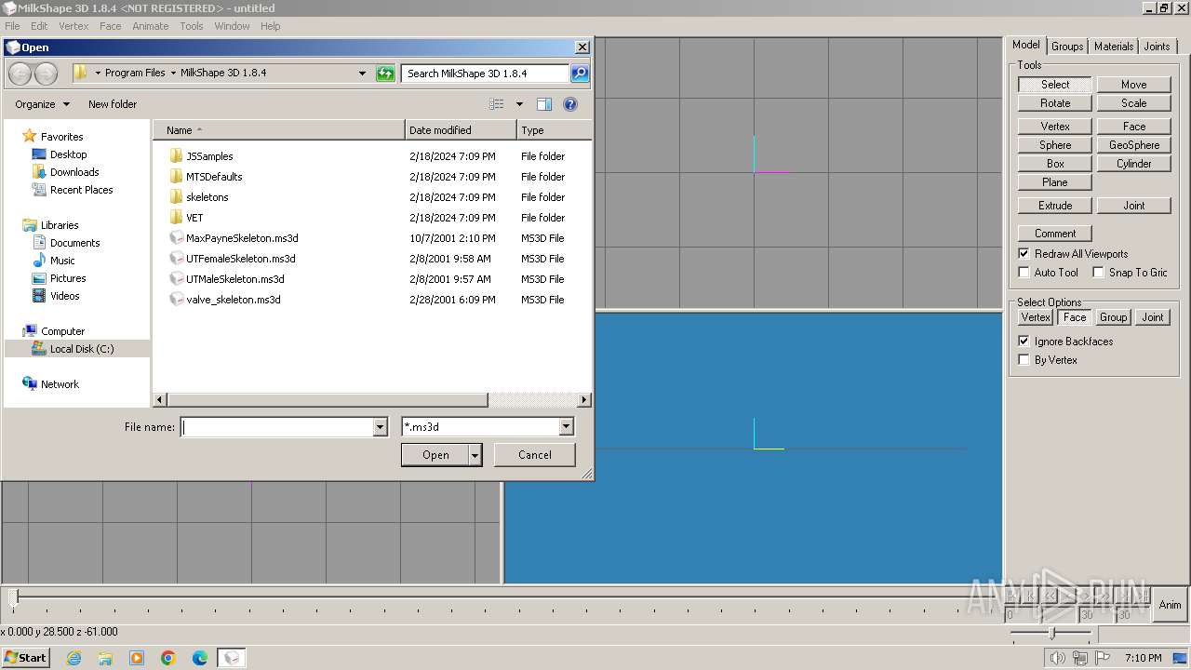Switch to the Groups tab
Viewport: 1191px width, 670px height.
click(1067, 47)
